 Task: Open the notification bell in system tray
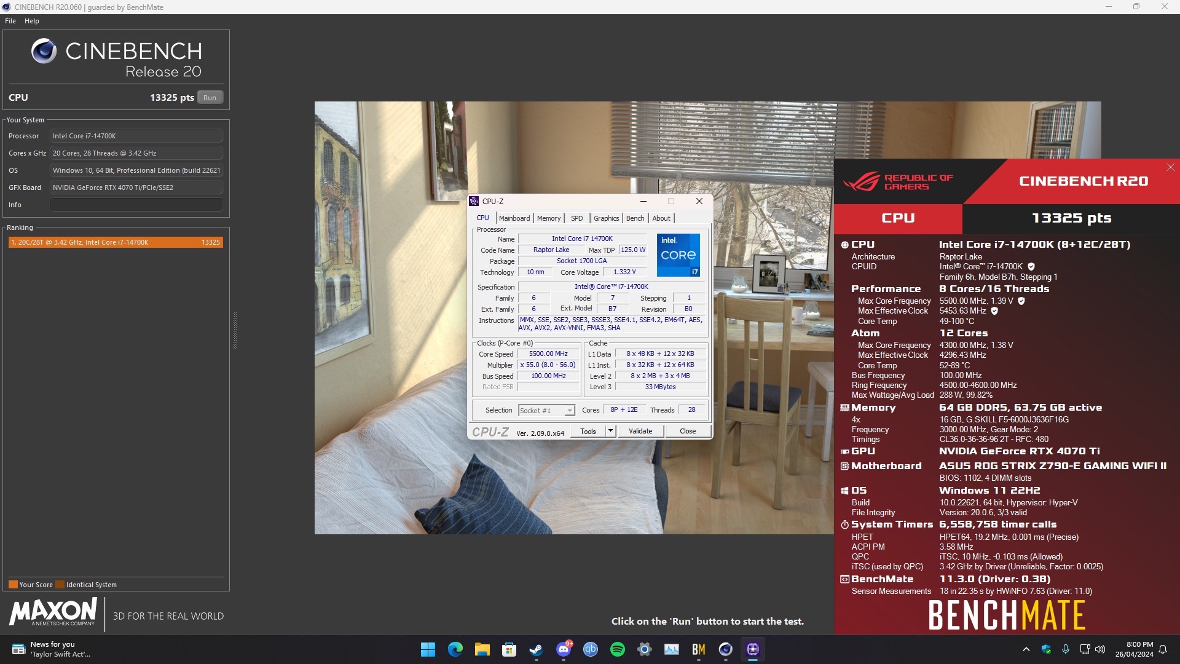[1163, 649]
